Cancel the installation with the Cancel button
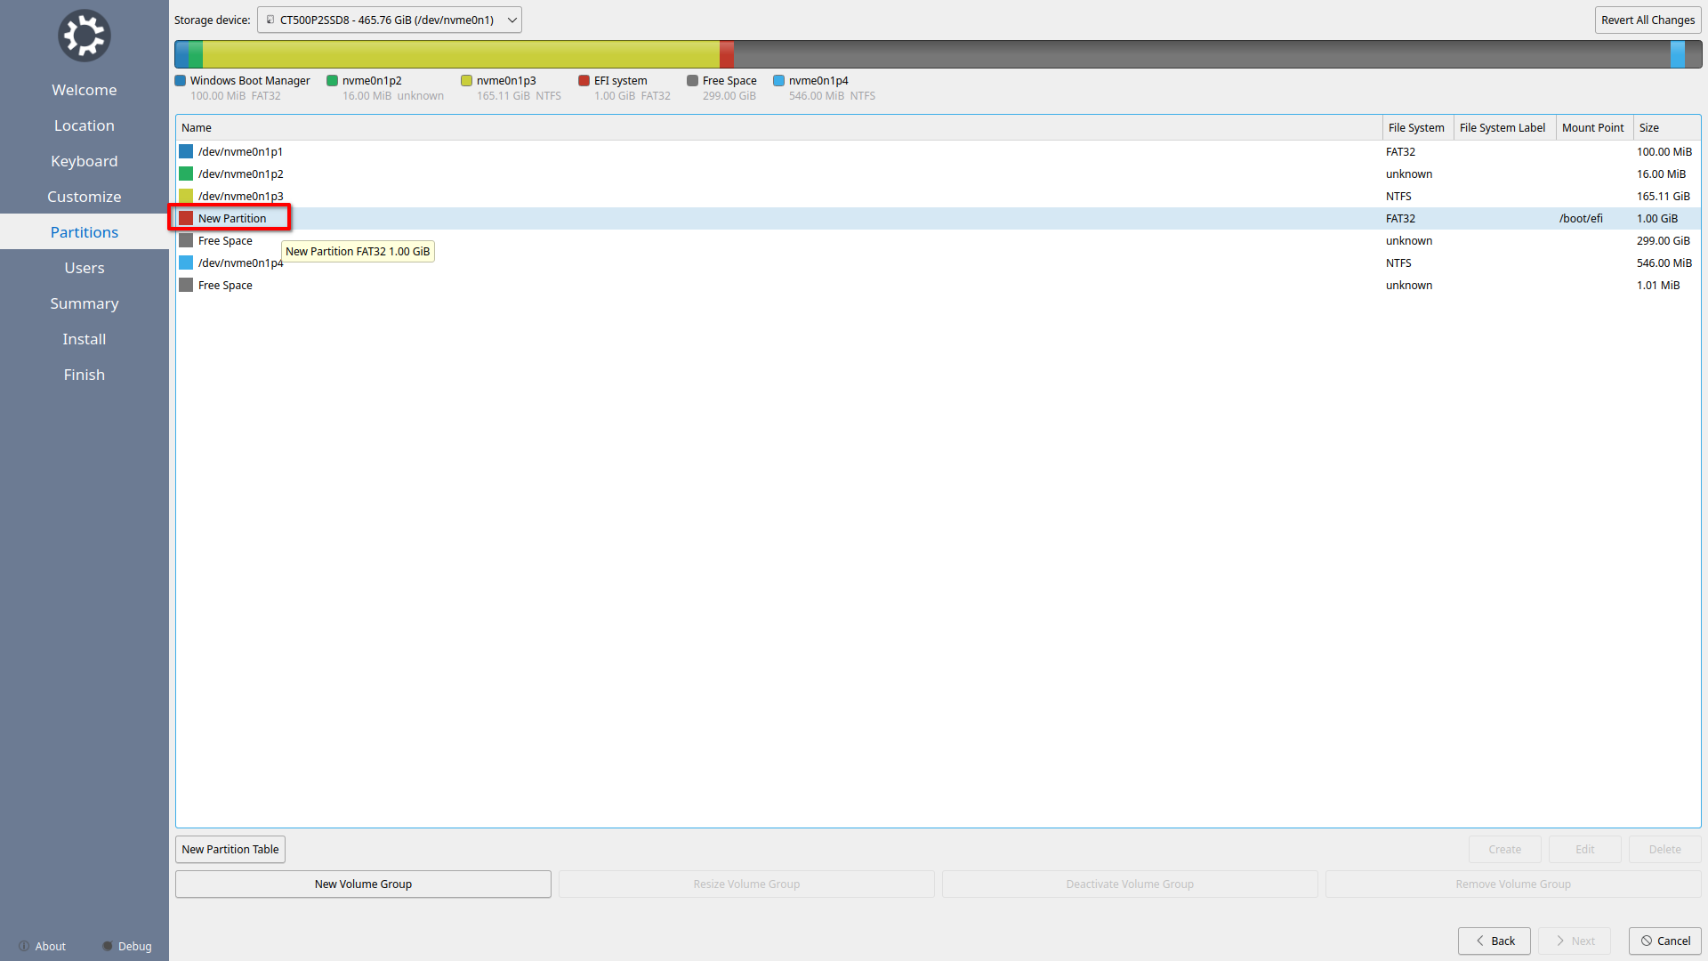This screenshot has width=1708, height=961. [x=1664, y=941]
